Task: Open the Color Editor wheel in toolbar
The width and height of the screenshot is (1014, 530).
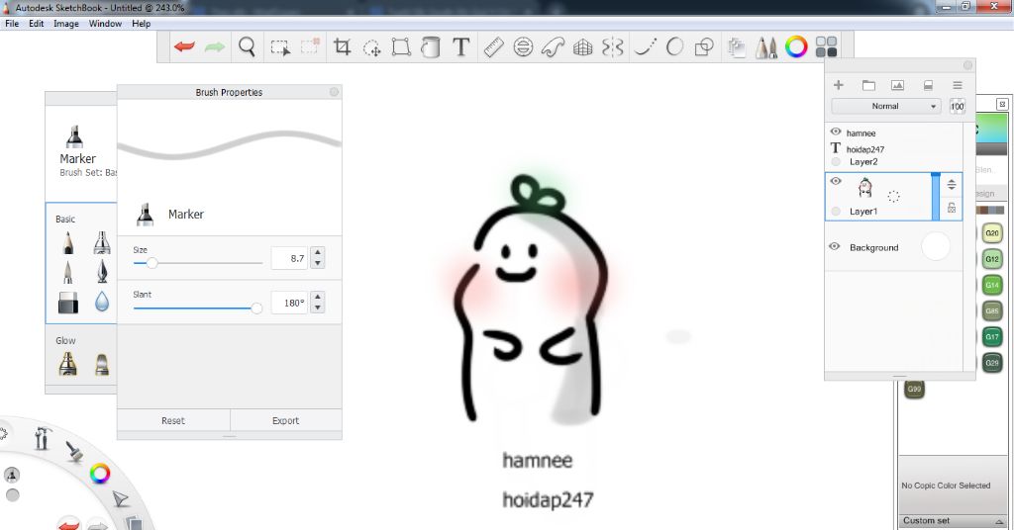Action: click(796, 46)
